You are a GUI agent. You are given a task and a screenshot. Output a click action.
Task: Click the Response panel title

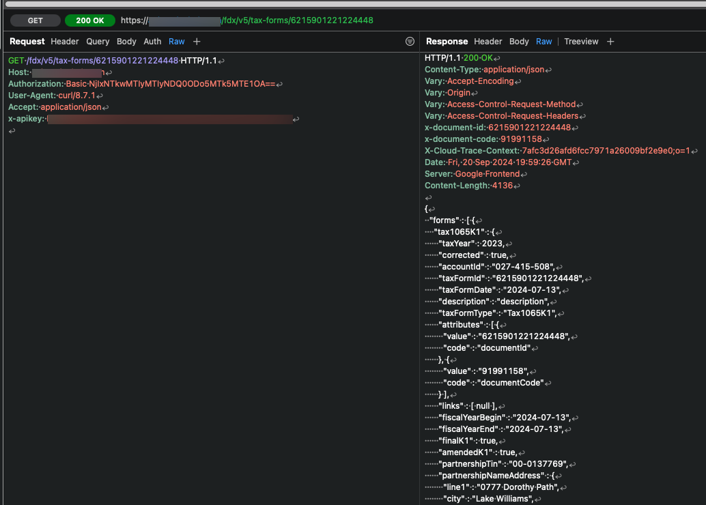[x=447, y=42]
